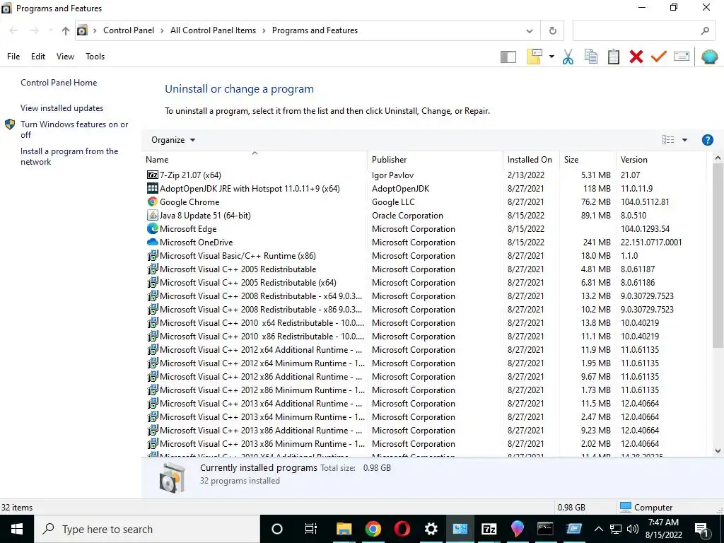The image size is (724, 543).
Task: Open Control Panel Home link
Action: click(59, 83)
